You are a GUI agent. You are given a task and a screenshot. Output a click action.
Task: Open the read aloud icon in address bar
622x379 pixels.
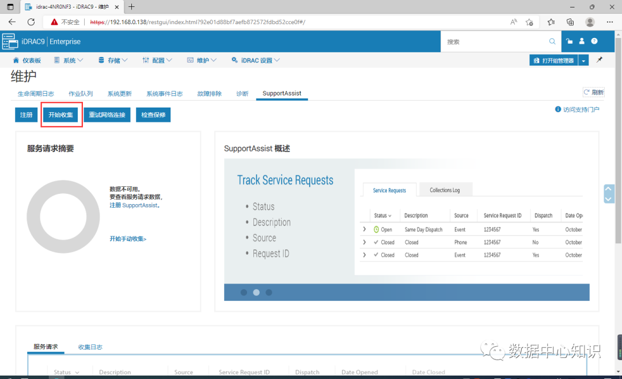click(514, 22)
